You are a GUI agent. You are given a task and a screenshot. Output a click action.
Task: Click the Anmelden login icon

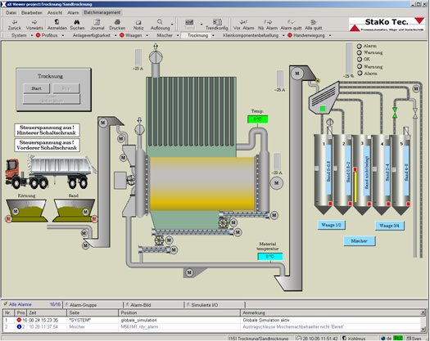[57, 22]
